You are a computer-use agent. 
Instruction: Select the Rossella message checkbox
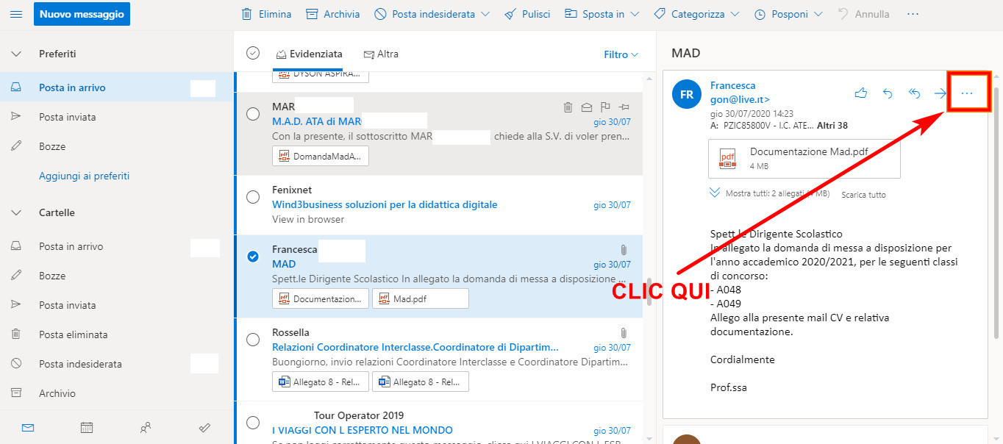[x=253, y=339]
